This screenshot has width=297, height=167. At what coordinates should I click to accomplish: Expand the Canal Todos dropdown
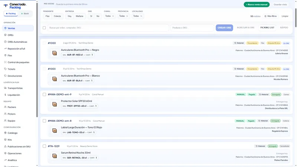(110, 16)
